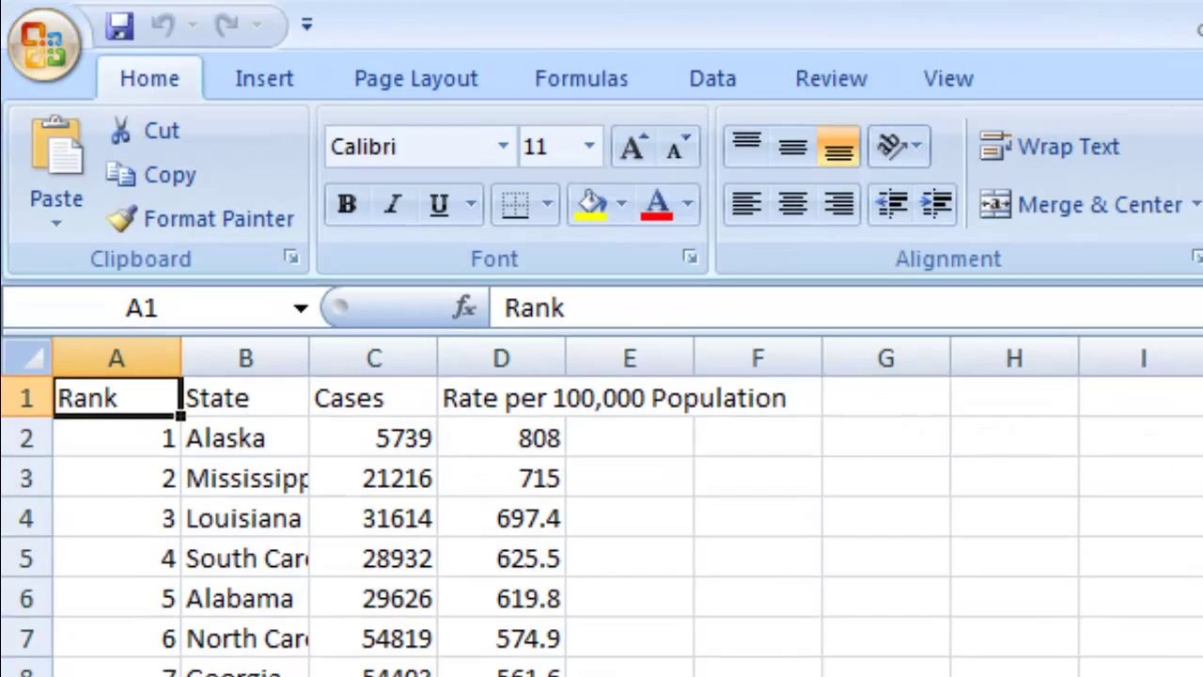This screenshot has height=677, width=1203.
Task: Open the Page Layout tab
Action: (415, 79)
